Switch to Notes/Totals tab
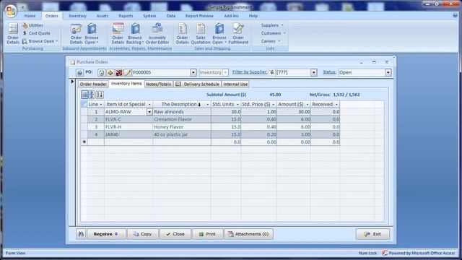This screenshot has height=260, width=462. pyautogui.click(x=159, y=84)
